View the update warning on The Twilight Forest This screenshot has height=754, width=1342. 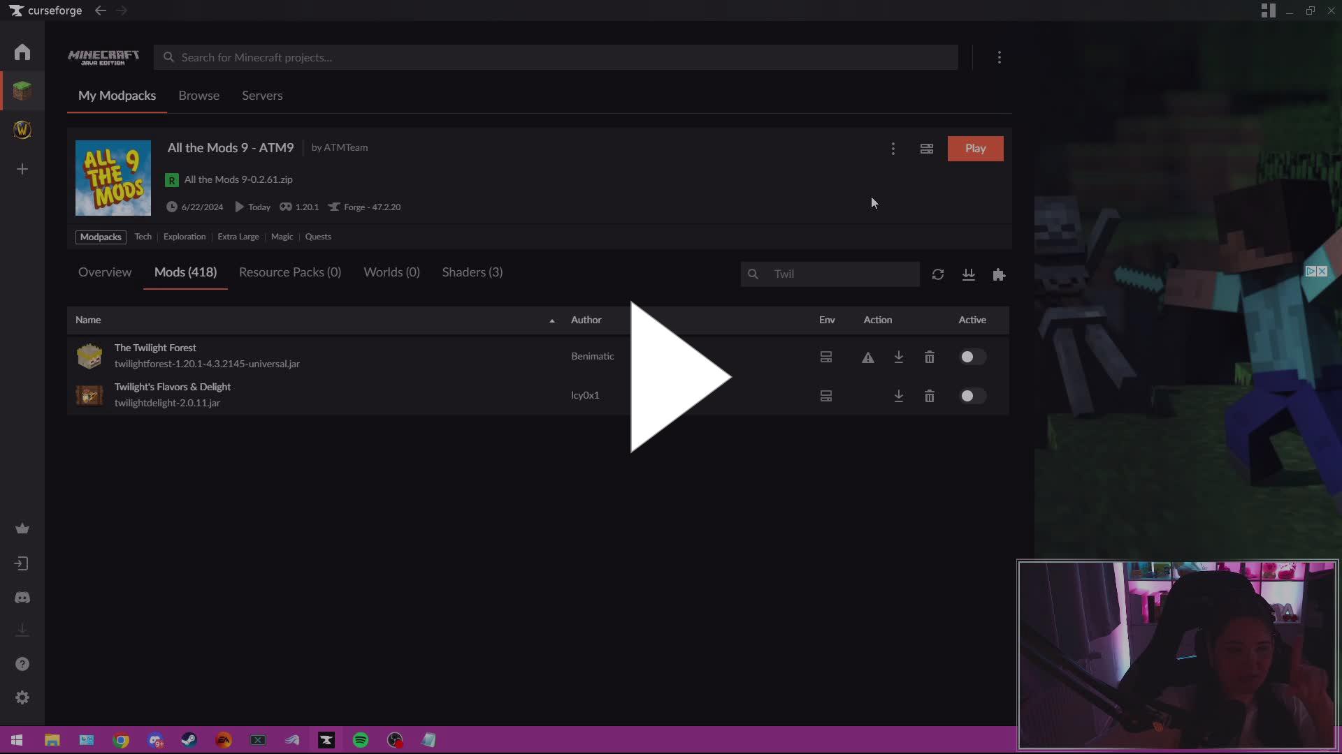[x=867, y=357]
